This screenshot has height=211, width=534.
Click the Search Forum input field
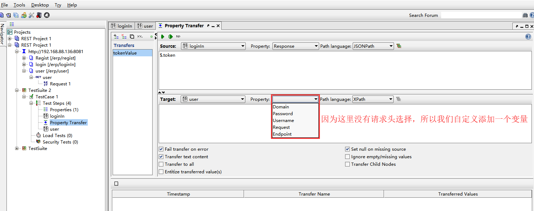pyautogui.click(x=481, y=15)
